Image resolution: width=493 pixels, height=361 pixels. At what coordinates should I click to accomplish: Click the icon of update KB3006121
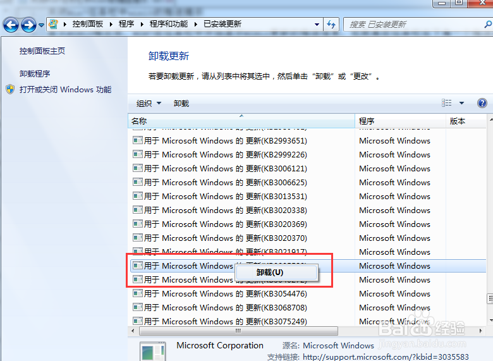click(x=138, y=168)
